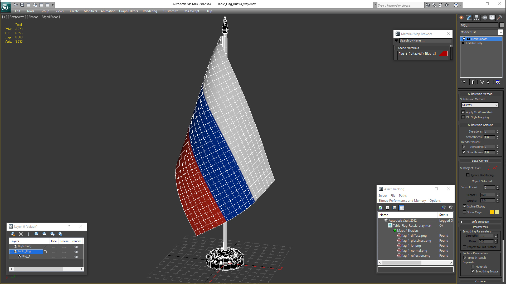The image size is (506, 284).
Task: Click Freeze/Unfreeze All Layers icon
Action: coord(60,234)
